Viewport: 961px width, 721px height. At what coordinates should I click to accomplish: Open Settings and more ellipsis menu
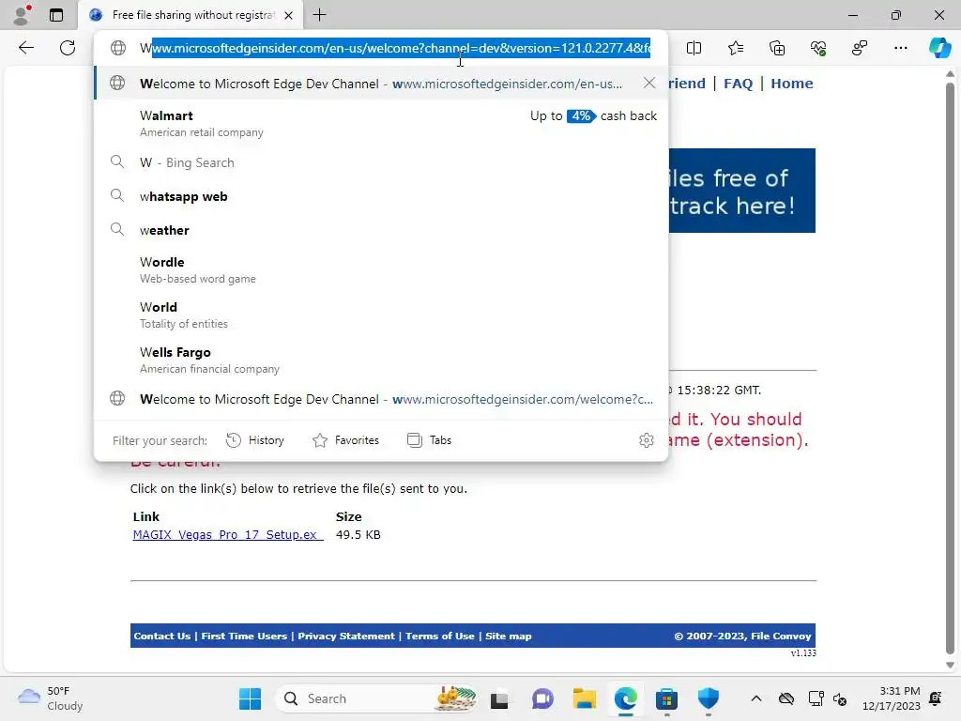[x=900, y=48]
